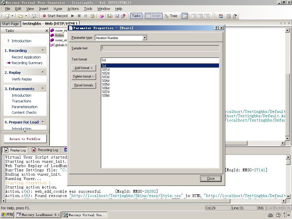Viewport: 292px width, 219px height.
Task: Click the parameter list grid icon
Action: (x=228, y=16)
